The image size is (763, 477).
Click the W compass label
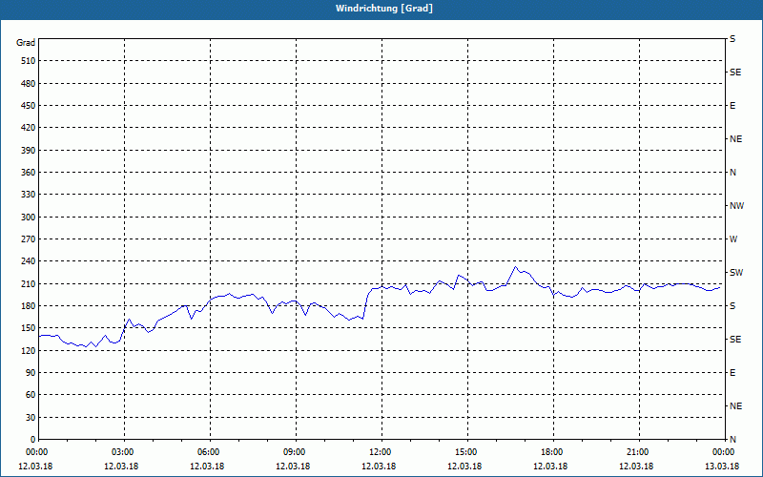pos(733,239)
